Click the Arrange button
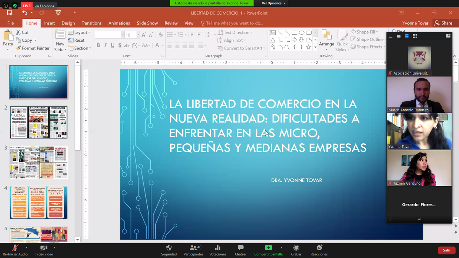This screenshot has height=258, width=459. click(x=327, y=39)
